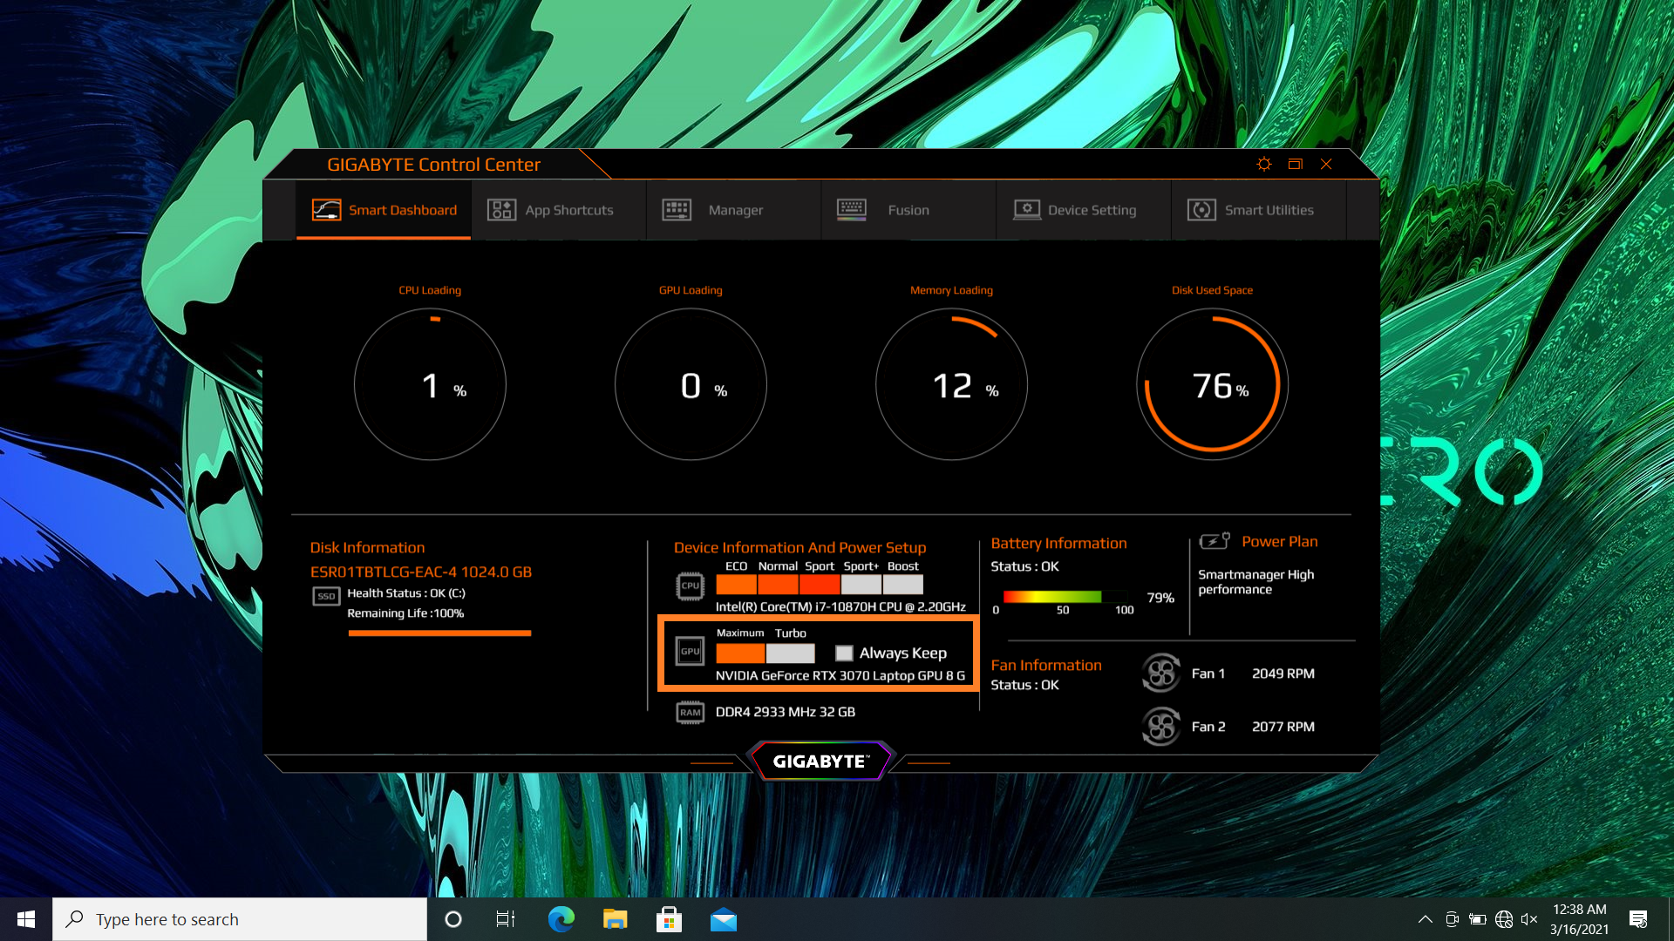Click the RAM module icon
This screenshot has height=941, width=1674.
(x=690, y=713)
